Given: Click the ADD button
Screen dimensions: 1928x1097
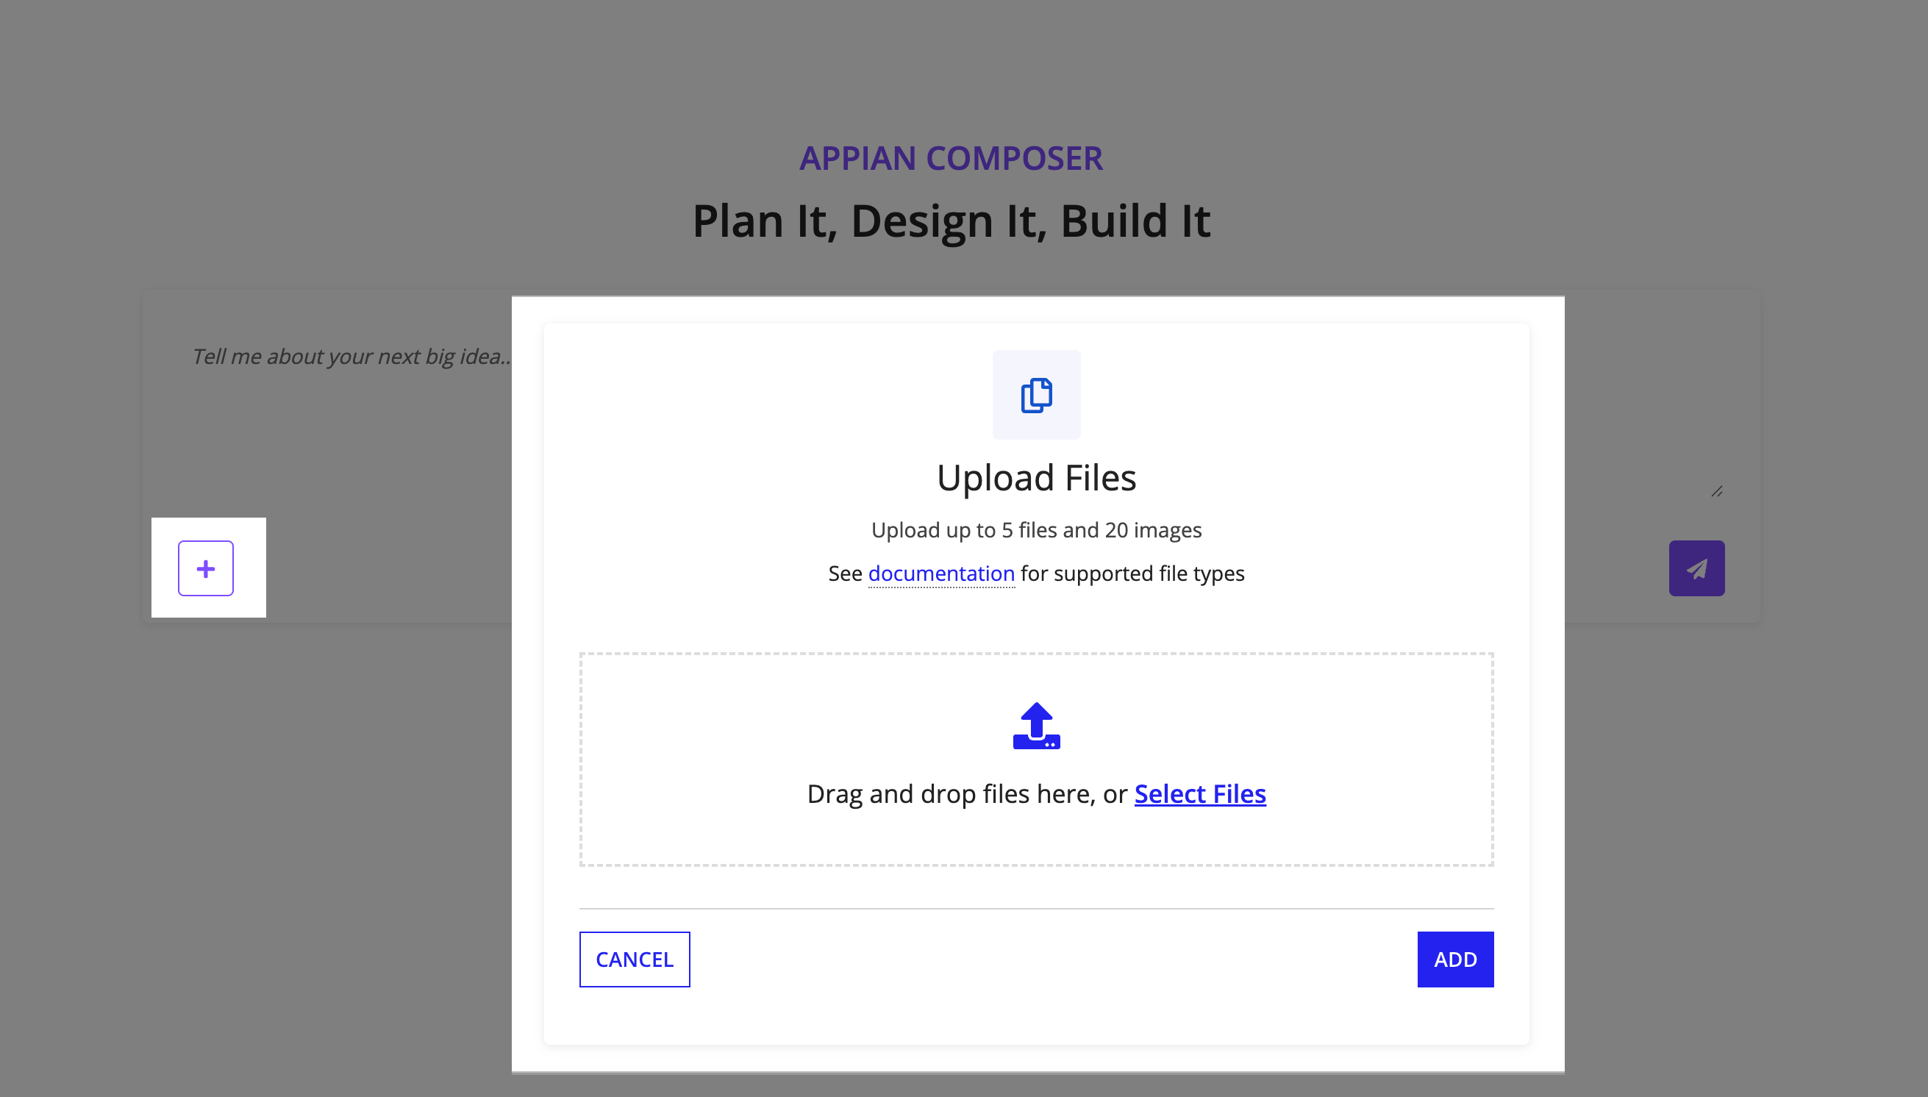Looking at the screenshot, I should (1455, 959).
